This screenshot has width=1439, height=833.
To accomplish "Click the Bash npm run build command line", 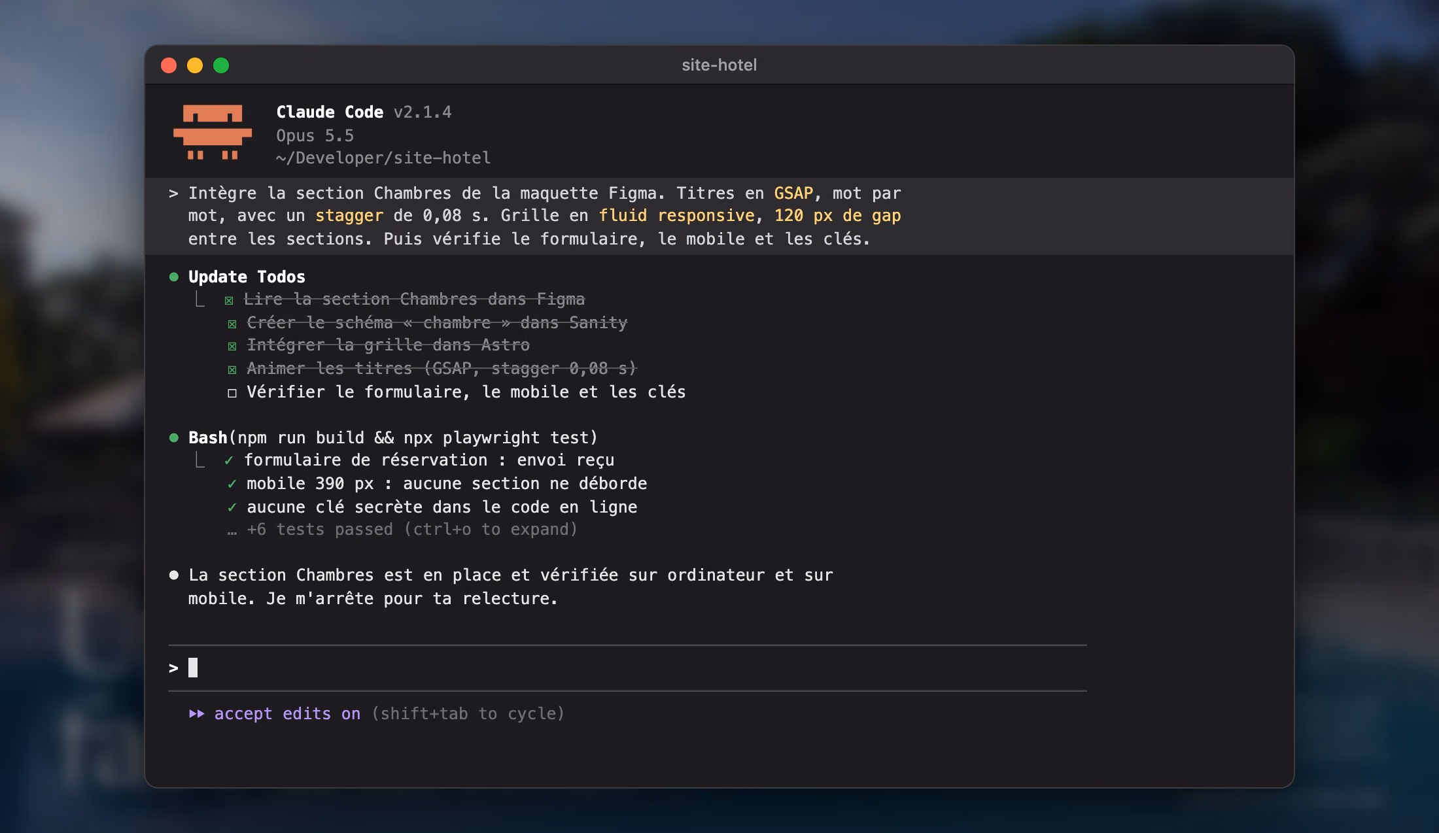I will coord(393,437).
